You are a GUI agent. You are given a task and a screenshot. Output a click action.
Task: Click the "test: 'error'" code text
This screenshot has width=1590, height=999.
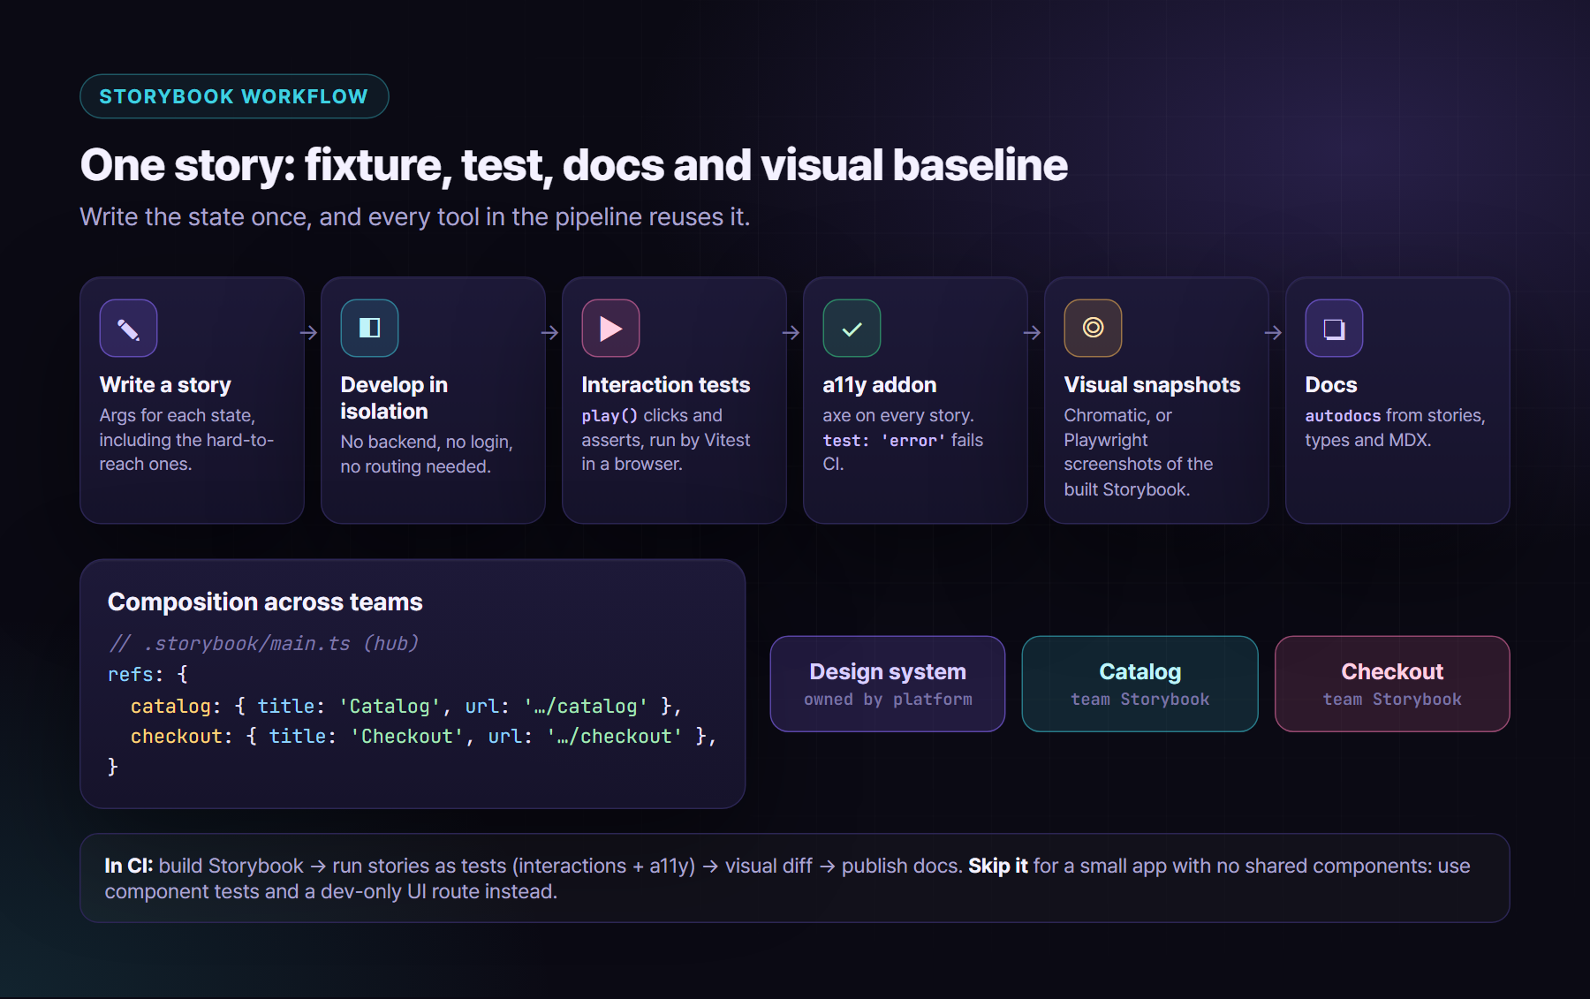coord(884,441)
